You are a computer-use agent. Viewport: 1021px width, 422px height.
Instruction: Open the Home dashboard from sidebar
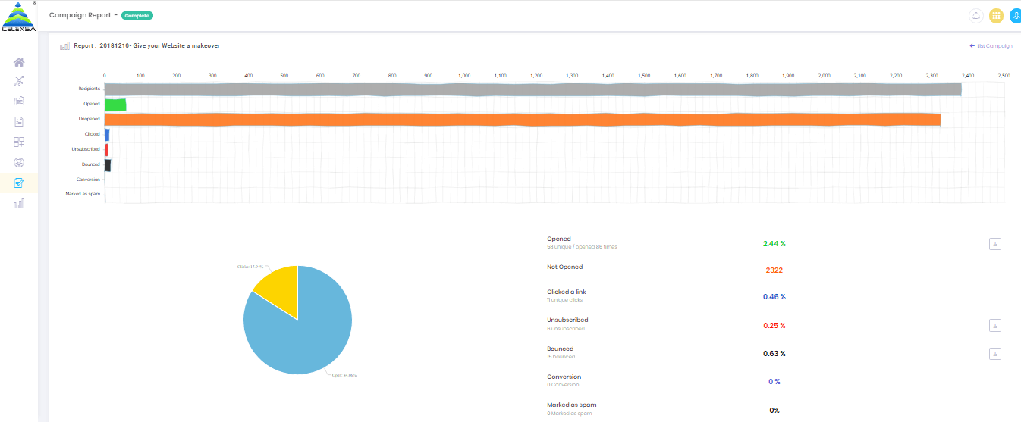click(x=19, y=62)
